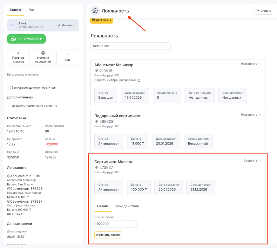Open 'История посещений' visit history
Screen dimensions: 277x248
tap(43, 57)
